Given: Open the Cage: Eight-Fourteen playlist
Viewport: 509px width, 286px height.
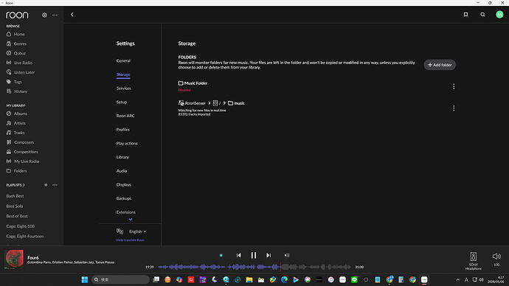Looking at the screenshot, I should coord(24,236).
